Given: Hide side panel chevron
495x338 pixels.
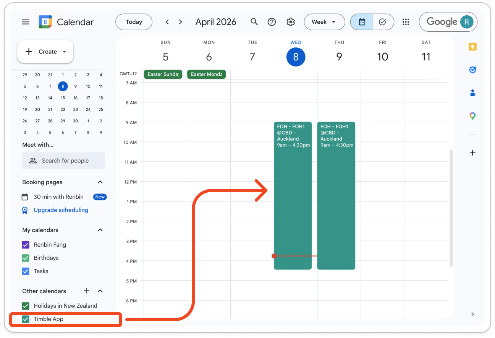Looking at the screenshot, I should click(x=472, y=314).
